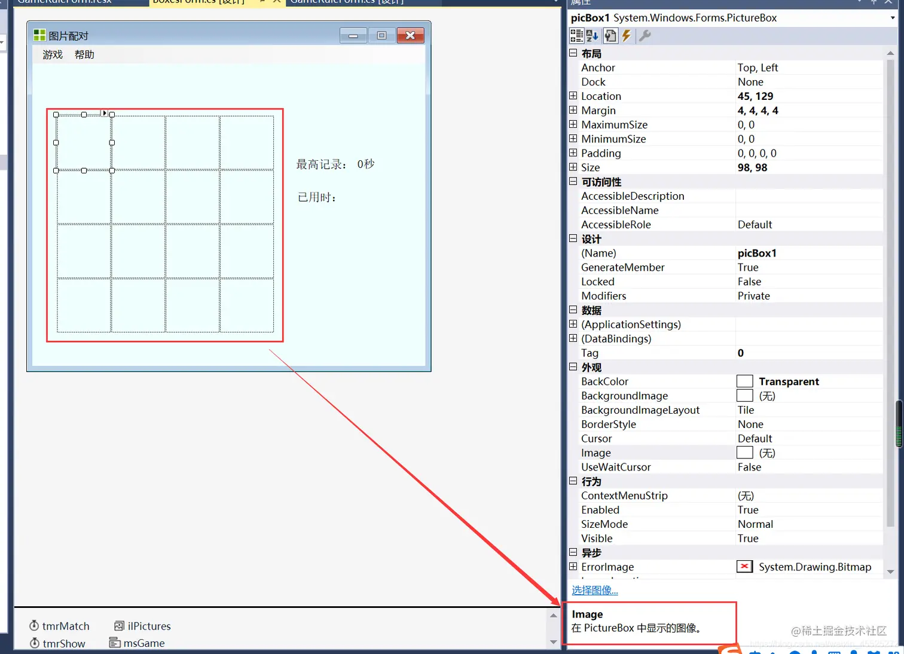Select tmrMatch timer component in the tray
Screen dimensions: 904x654
pos(59,626)
